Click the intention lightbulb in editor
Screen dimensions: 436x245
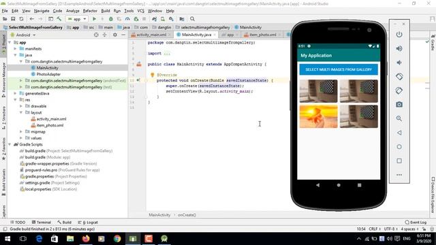point(153,75)
